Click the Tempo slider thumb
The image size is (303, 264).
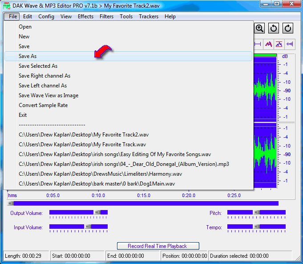coord(256,227)
